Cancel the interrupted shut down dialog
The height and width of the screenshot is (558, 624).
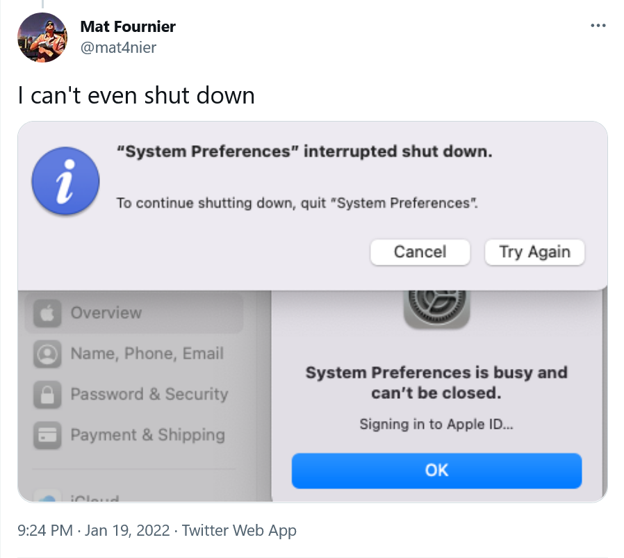[420, 252]
